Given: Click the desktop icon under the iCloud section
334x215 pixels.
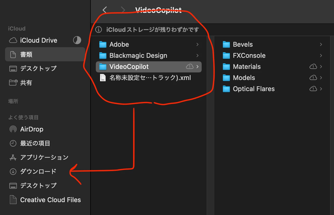Looking at the screenshot, I should [x=13, y=68].
